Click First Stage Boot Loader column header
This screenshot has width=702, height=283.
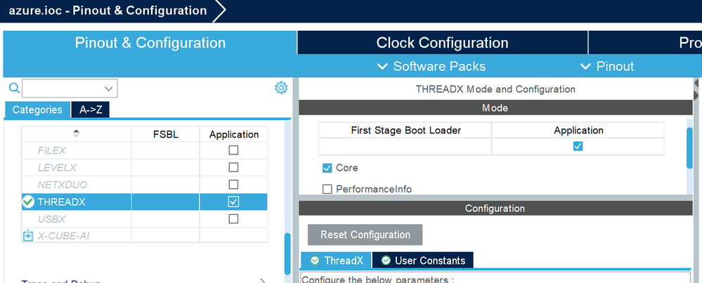pos(405,130)
